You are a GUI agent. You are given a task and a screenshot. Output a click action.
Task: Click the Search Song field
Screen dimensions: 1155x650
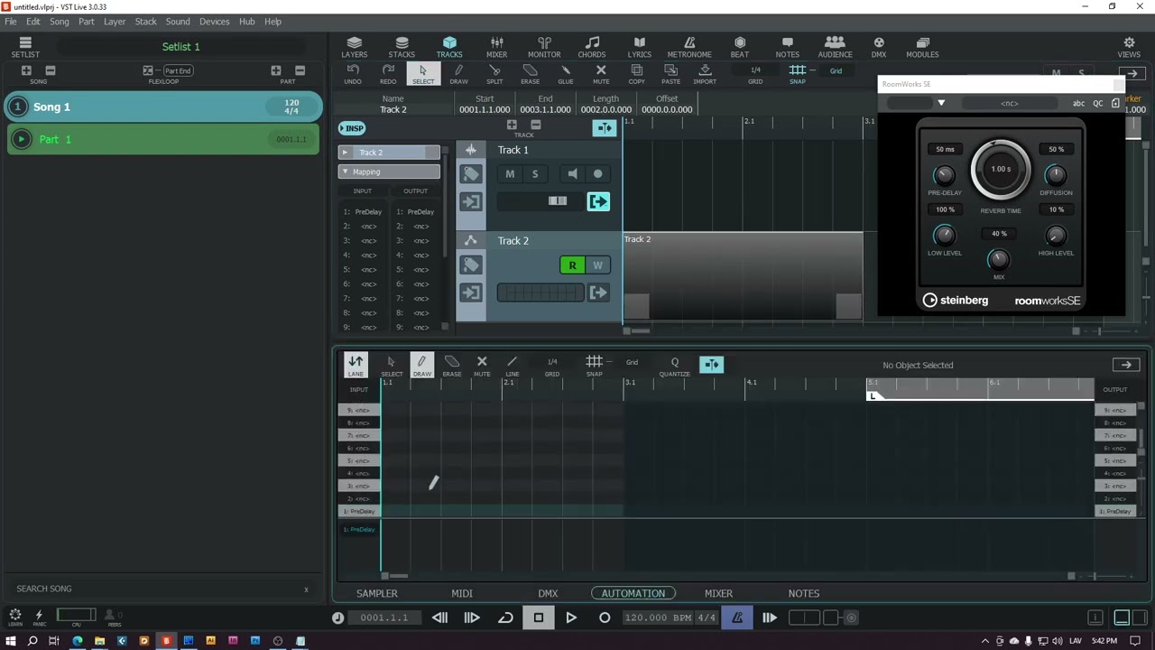click(x=162, y=589)
